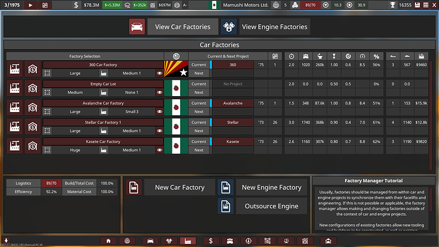Click the trophy score icon in the top bar
The image size is (439, 247).
393,4
